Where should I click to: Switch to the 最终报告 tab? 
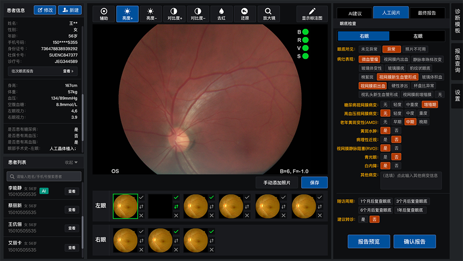pyautogui.click(x=427, y=14)
